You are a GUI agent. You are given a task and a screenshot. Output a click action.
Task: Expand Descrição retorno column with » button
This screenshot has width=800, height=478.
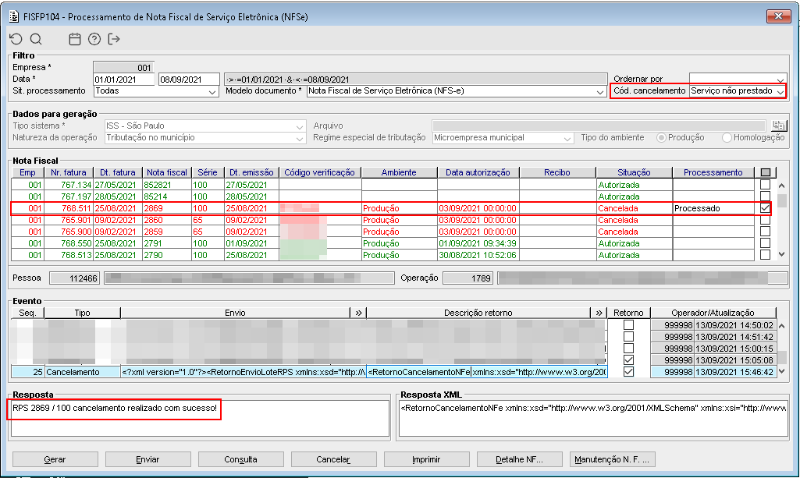[599, 313]
